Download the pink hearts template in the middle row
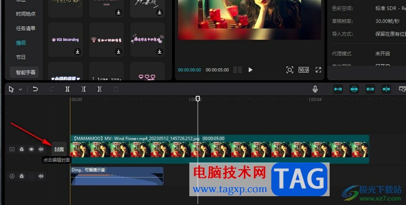 click(160, 52)
